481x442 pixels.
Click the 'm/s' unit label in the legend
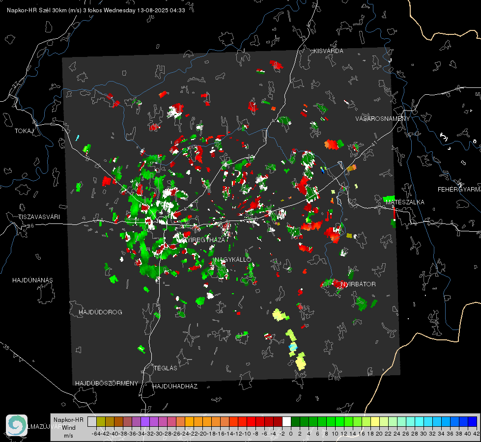(68, 436)
